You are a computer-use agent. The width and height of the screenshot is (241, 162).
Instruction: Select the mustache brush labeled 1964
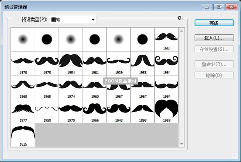pyautogui.click(x=166, y=39)
